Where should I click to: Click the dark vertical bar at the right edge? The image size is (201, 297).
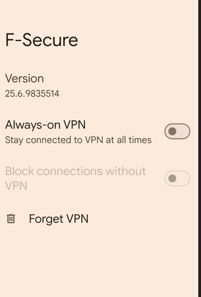click(200, 148)
